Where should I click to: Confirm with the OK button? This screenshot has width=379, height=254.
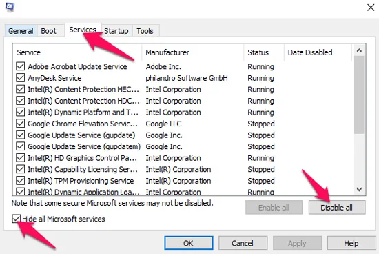point(189,243)
